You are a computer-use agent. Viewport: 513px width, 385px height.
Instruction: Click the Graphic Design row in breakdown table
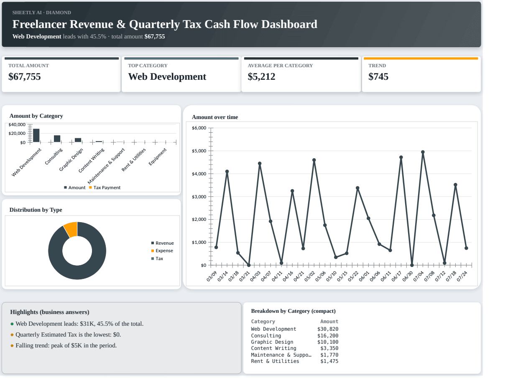(x=295, y=342)
